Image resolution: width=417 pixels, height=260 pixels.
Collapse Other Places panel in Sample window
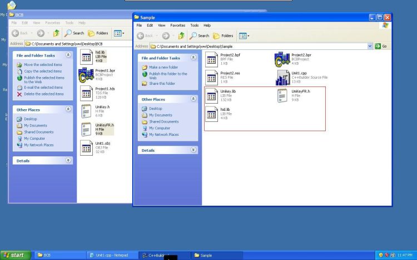tap(193, 99)
